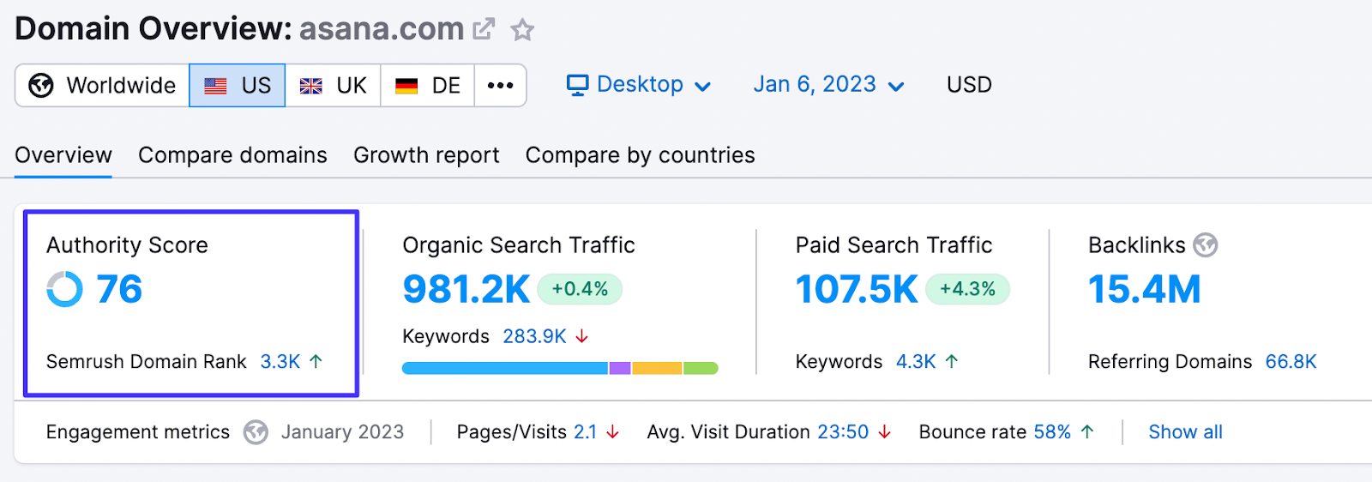Click the Backlinks globe icon

(1206, 245)
